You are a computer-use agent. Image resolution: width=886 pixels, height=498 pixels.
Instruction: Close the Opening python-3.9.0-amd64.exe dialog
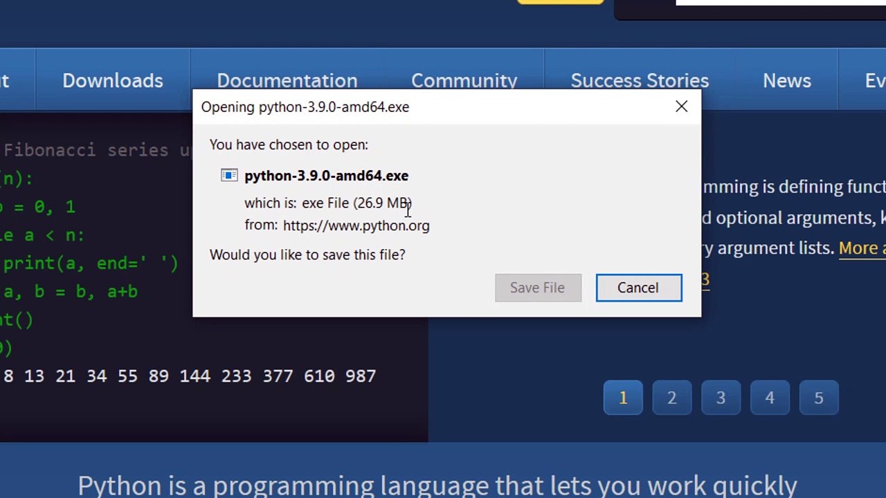tap(681, 107)
